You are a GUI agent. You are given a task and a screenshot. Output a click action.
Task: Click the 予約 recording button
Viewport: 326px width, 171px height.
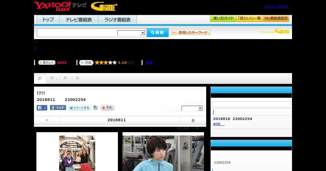[x=107, y=108]
